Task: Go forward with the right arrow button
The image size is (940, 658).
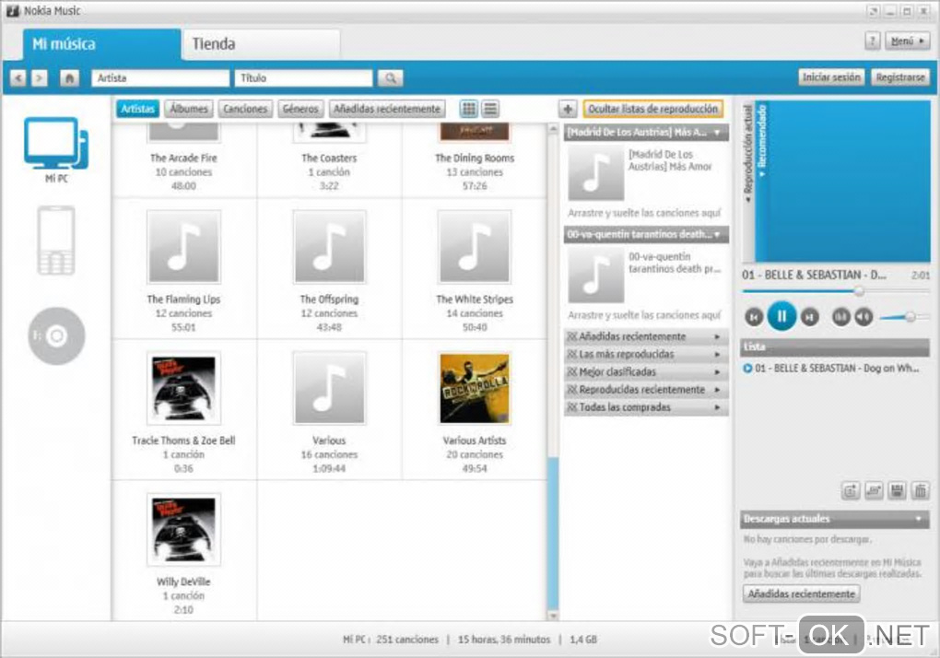Action: click(39, 78)
